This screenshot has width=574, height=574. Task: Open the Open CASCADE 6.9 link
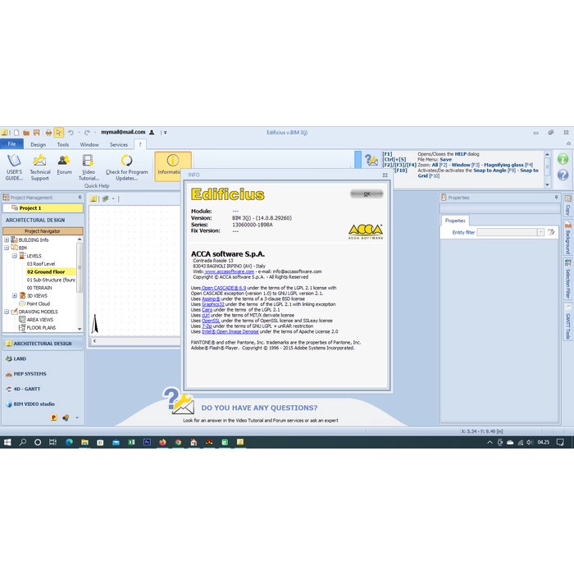pyautogui.click(x=224, y=288)
